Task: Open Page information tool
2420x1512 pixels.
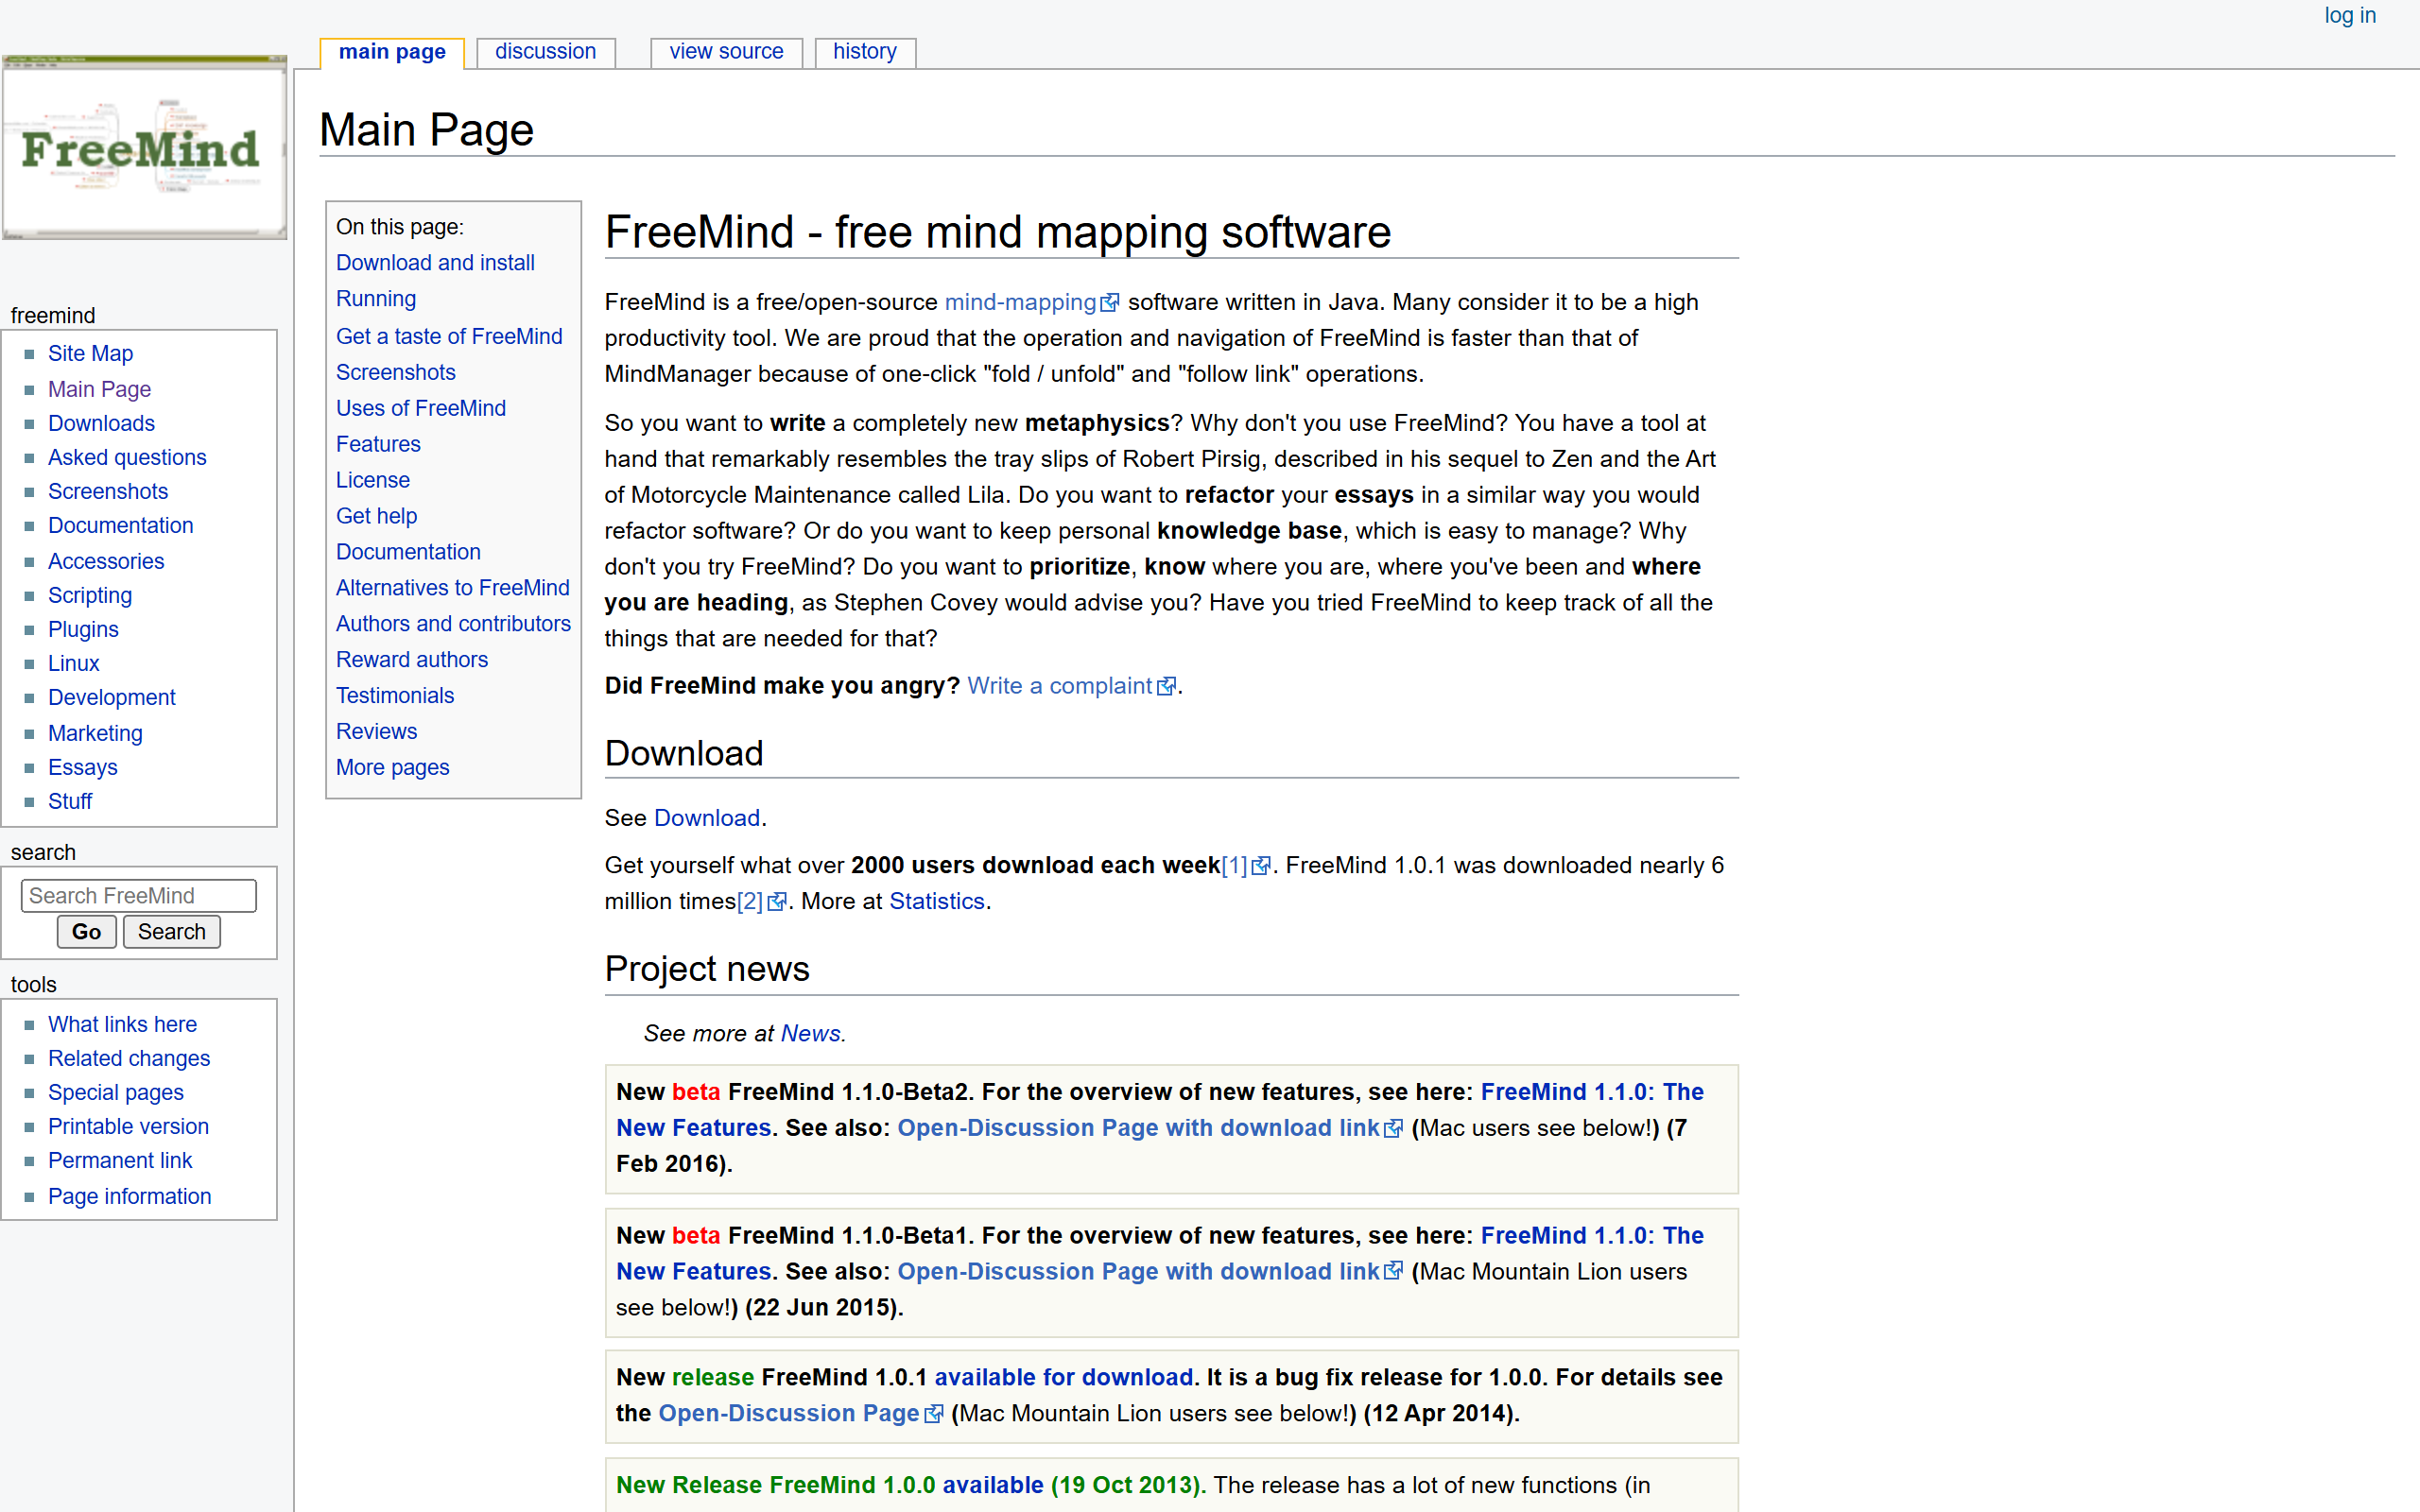Action: pyautogui.click(x=130, y=1196)
